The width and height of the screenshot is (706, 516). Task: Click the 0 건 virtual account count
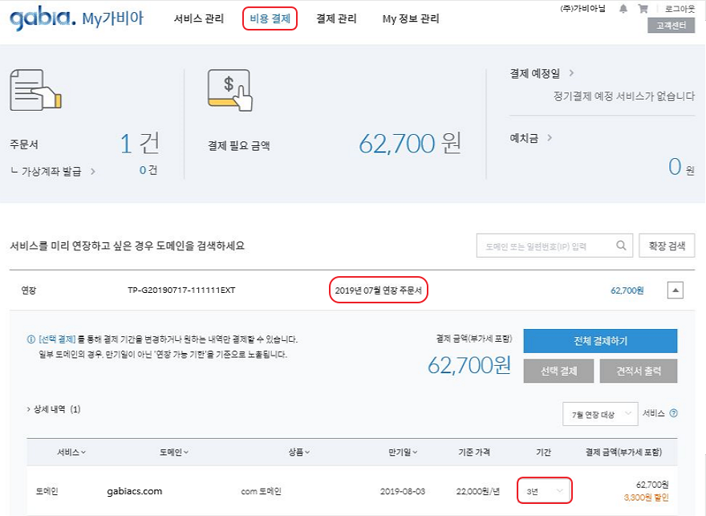pos(148,170)
